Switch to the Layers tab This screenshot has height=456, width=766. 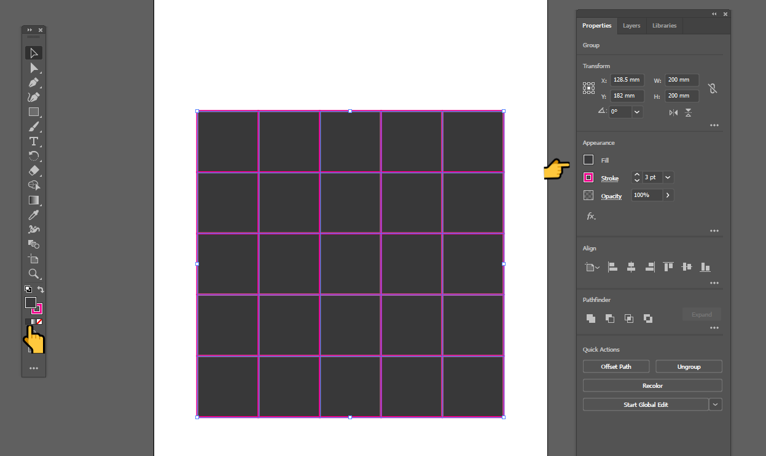631,26
